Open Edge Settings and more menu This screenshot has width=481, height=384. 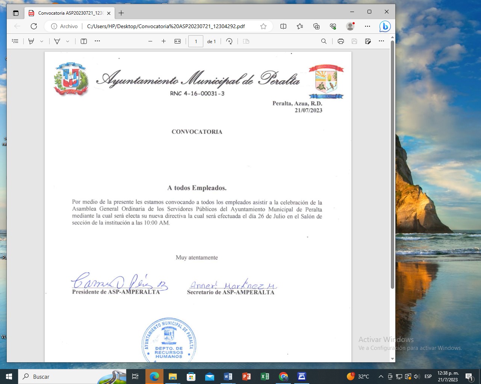point(367,26)
